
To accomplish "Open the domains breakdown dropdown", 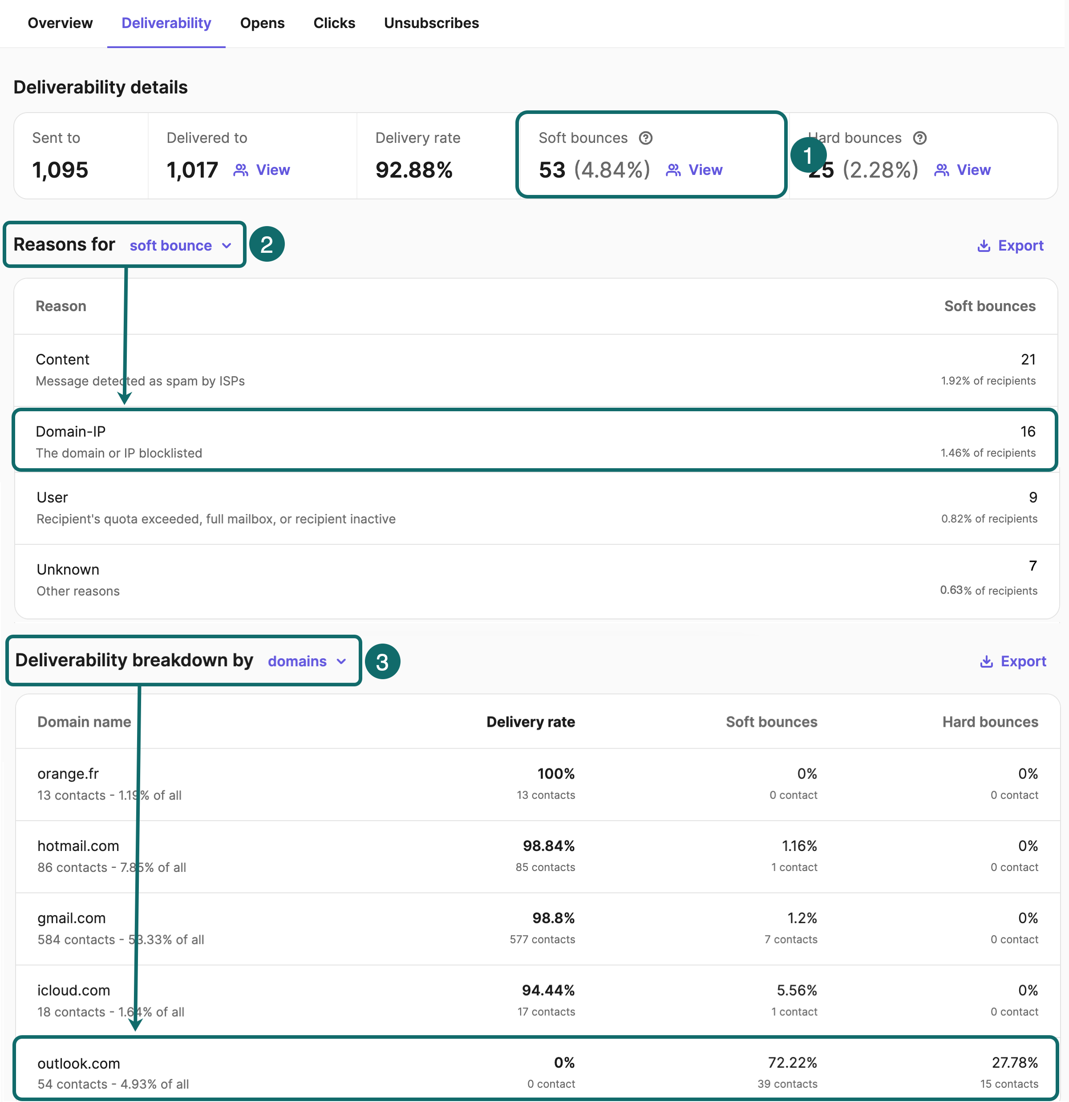I will [297, 661].
